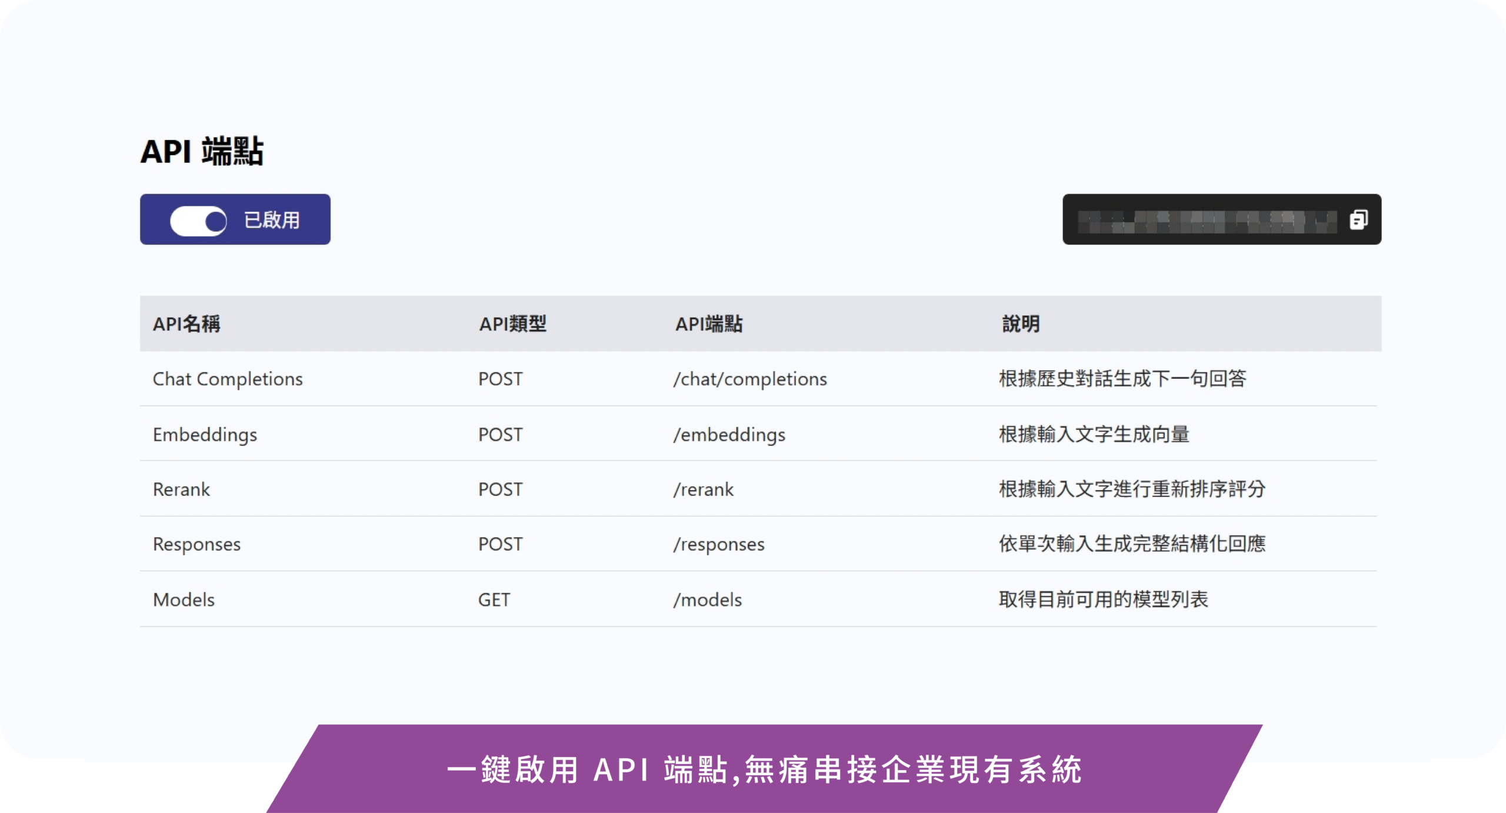
Task: Click POST in the Rerank row
Action: 500,489
